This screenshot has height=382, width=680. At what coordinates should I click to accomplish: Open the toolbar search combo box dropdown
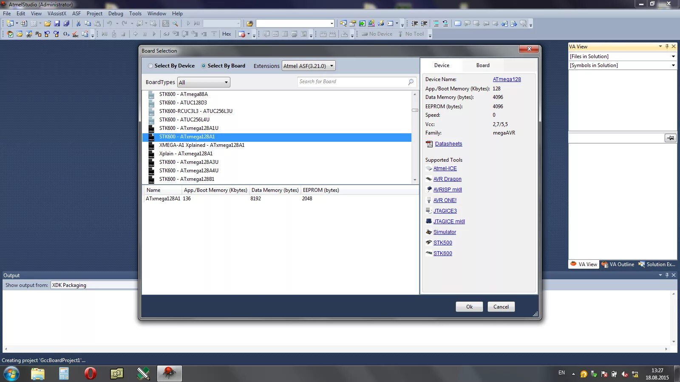coord(332,24)
